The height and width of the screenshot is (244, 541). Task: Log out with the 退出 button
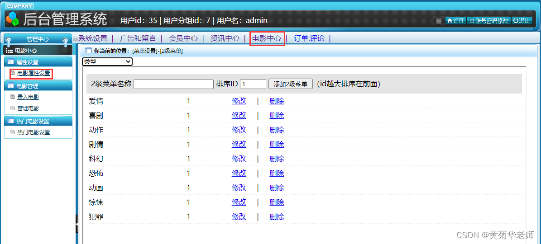point(522,21)
